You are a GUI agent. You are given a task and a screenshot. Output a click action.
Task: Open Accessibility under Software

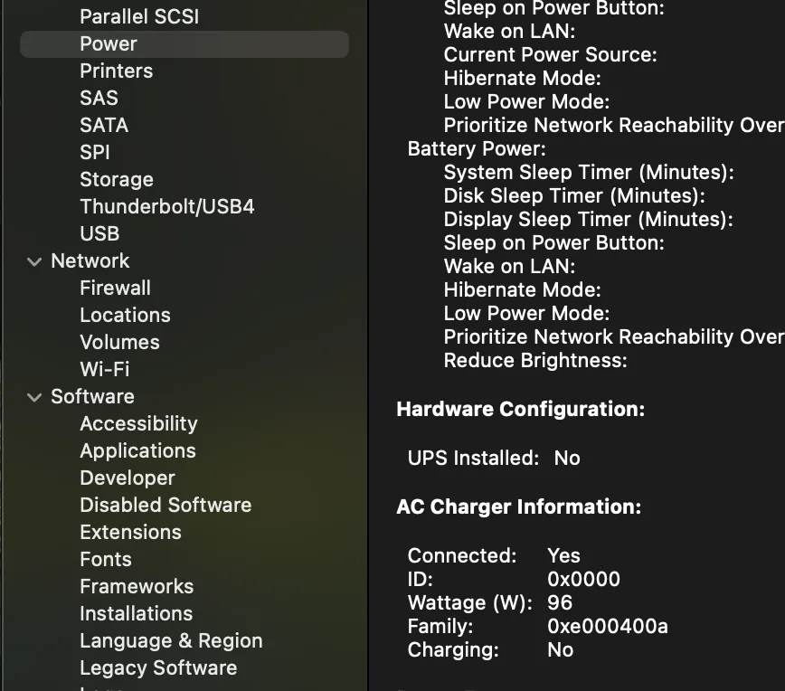tap(138, 423)
